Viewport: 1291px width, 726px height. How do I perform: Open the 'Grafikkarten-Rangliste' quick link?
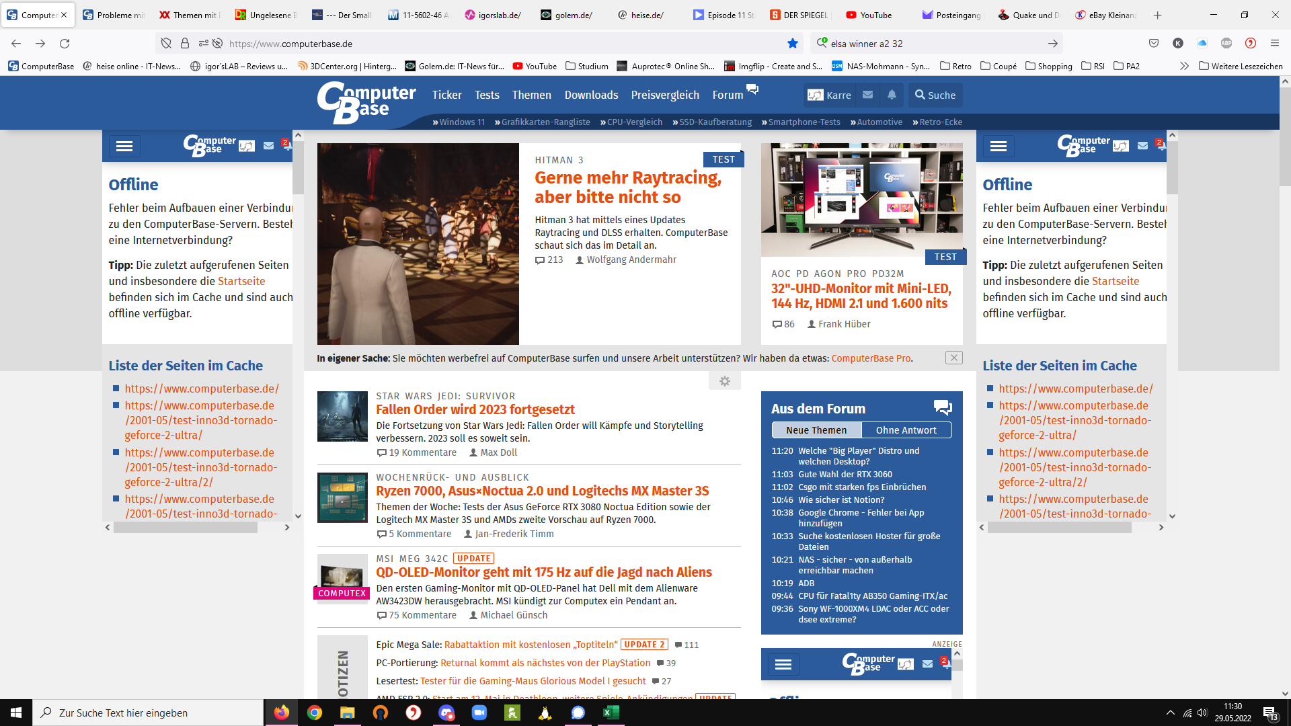542,122
